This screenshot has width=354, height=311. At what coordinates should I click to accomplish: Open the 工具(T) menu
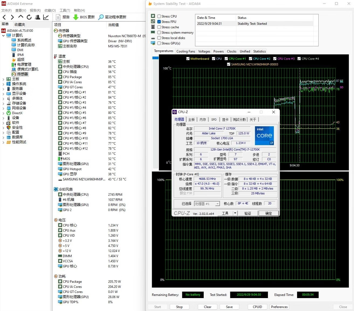tap(65, 11)
